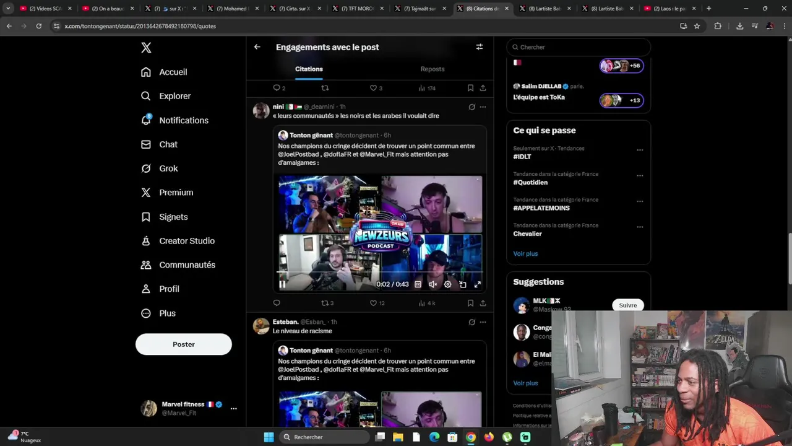The image size is (792, 446).
Task: Bookmark the top post
Action: 470,88
